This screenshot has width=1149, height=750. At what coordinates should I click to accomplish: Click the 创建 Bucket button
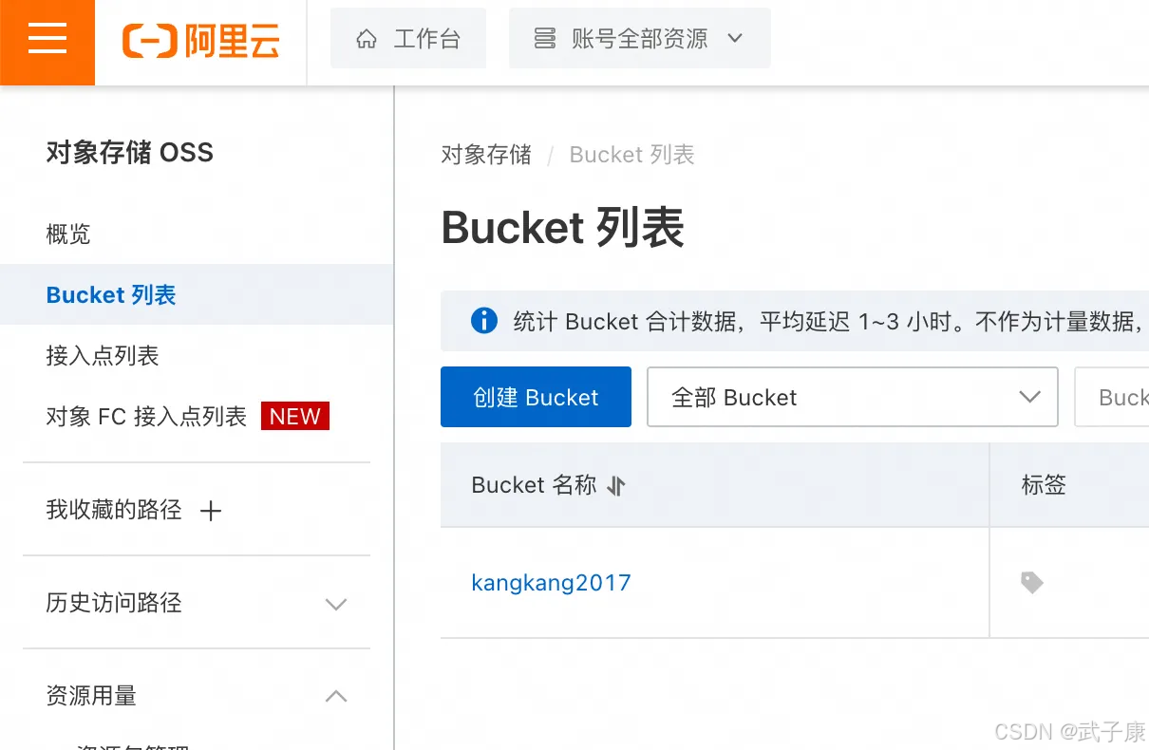click(x=536, y=397)
